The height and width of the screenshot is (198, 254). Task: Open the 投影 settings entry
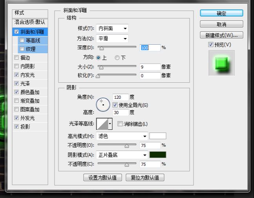[25, 127]
